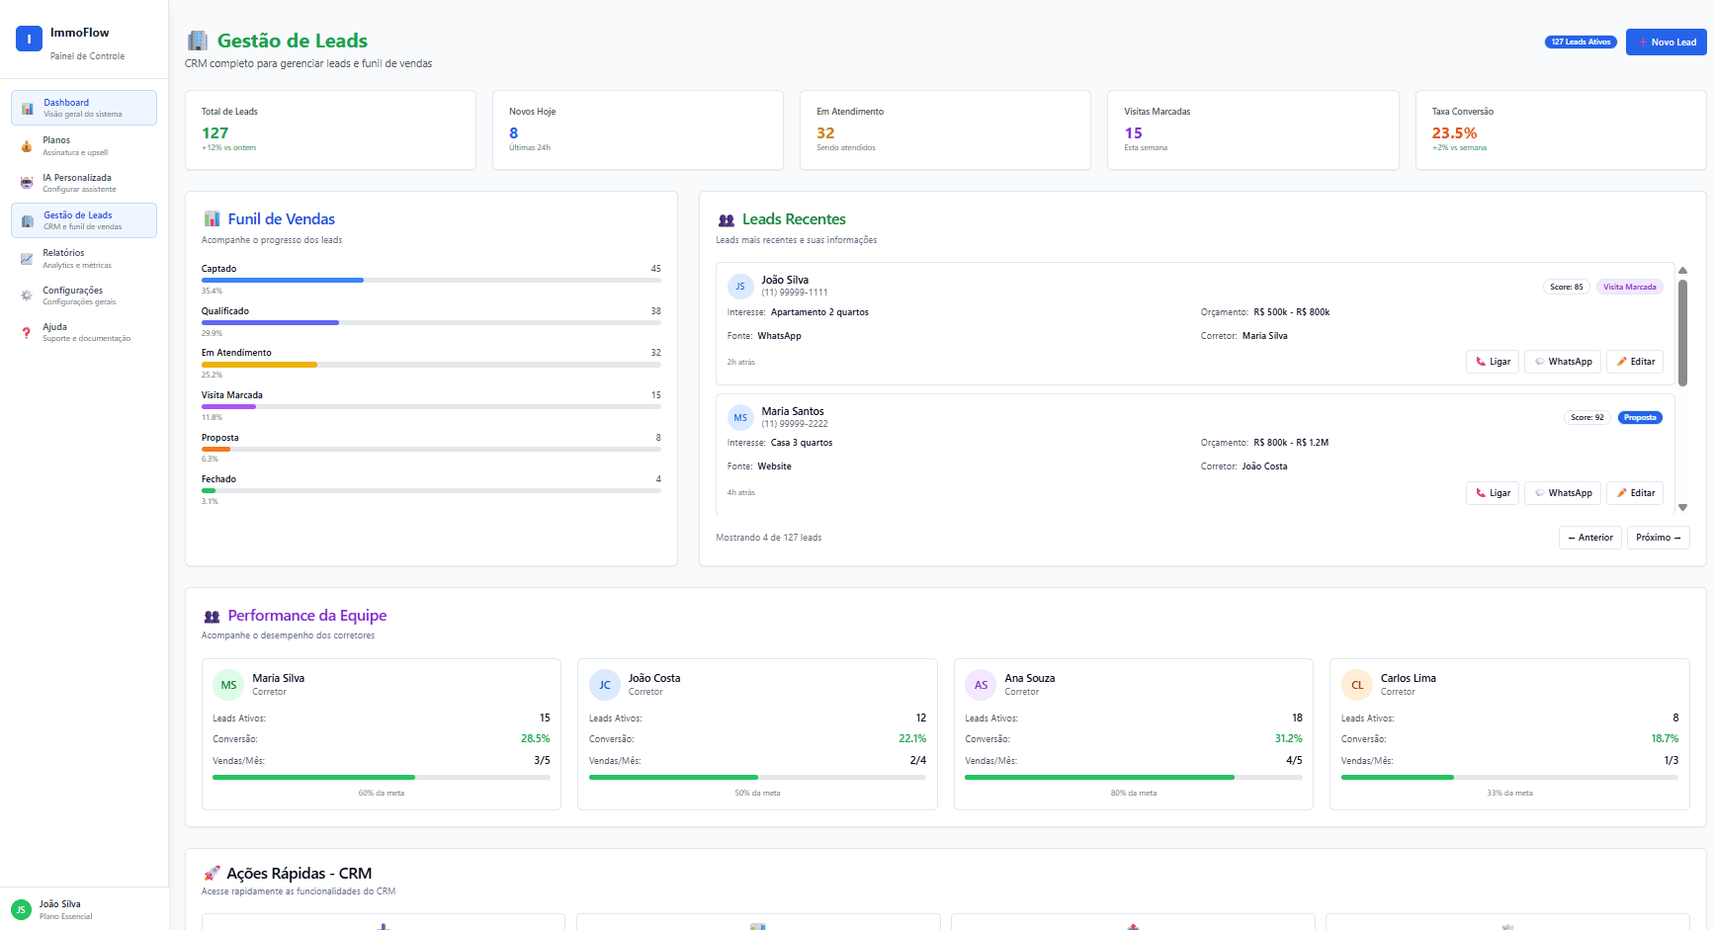Select the Gestão de Leads building icon
Image resolution: width=1714 pixels, height=930 pixels.
tap(27, 219)
